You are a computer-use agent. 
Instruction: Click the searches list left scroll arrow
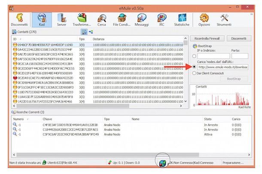(14, 155)
